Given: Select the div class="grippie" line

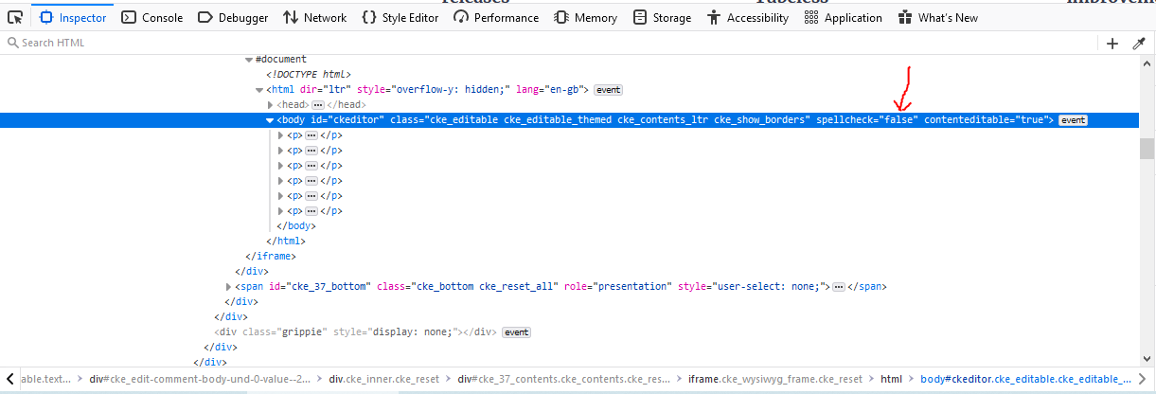Looking at the screenshot, I should coord(357,332).
